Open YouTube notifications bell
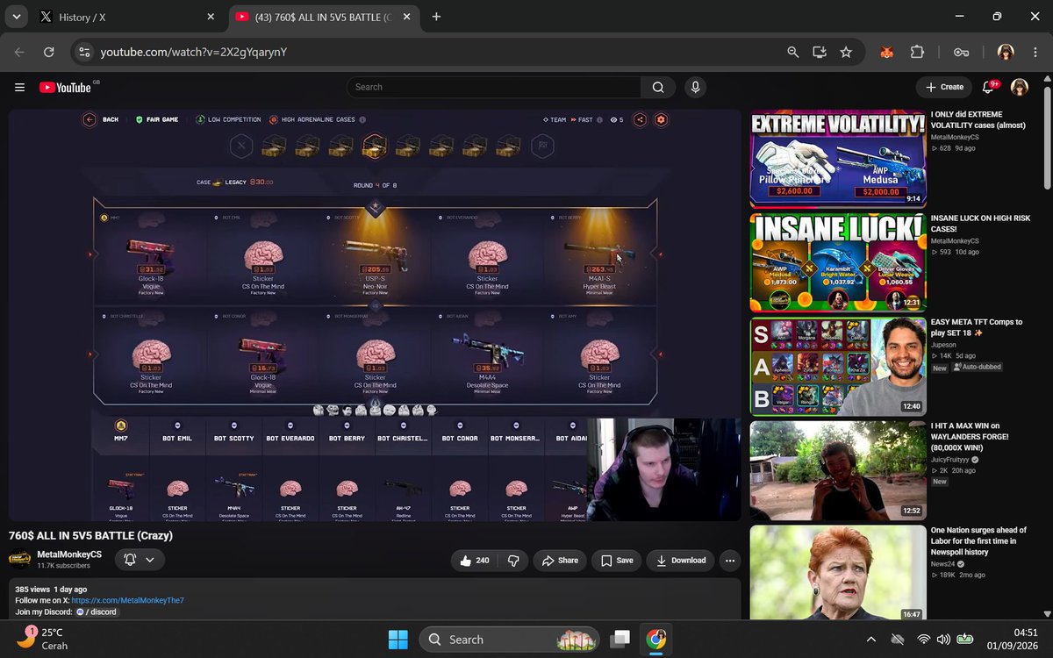This screenshot has width=1053, height=658. point(989,87)
